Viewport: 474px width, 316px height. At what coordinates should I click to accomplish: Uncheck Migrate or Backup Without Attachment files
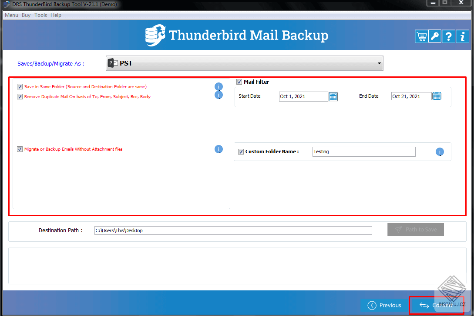point(20,149)
